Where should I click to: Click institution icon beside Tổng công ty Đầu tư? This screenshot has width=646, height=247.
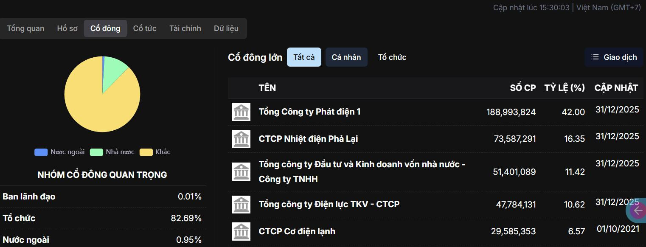(x=241, y=172)
